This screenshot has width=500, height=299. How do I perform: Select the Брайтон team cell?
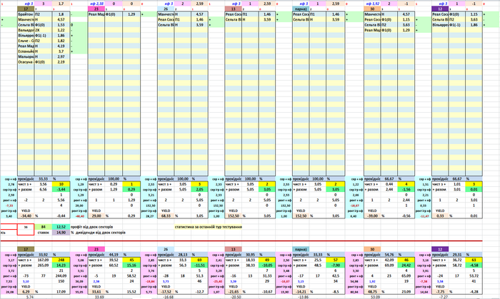pos(26,14)
